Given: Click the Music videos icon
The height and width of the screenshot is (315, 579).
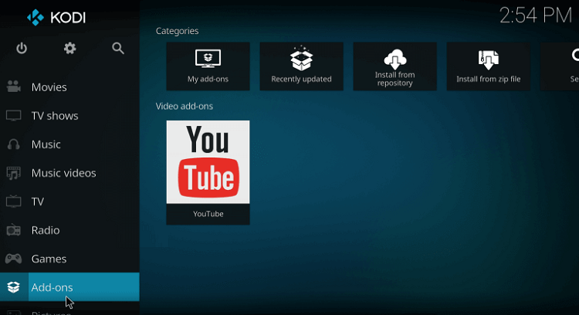Looking at the screenshot, I should [14, 173].
